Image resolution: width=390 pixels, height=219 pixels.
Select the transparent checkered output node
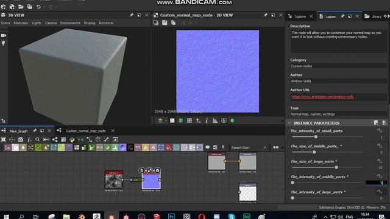click(248, 192)
